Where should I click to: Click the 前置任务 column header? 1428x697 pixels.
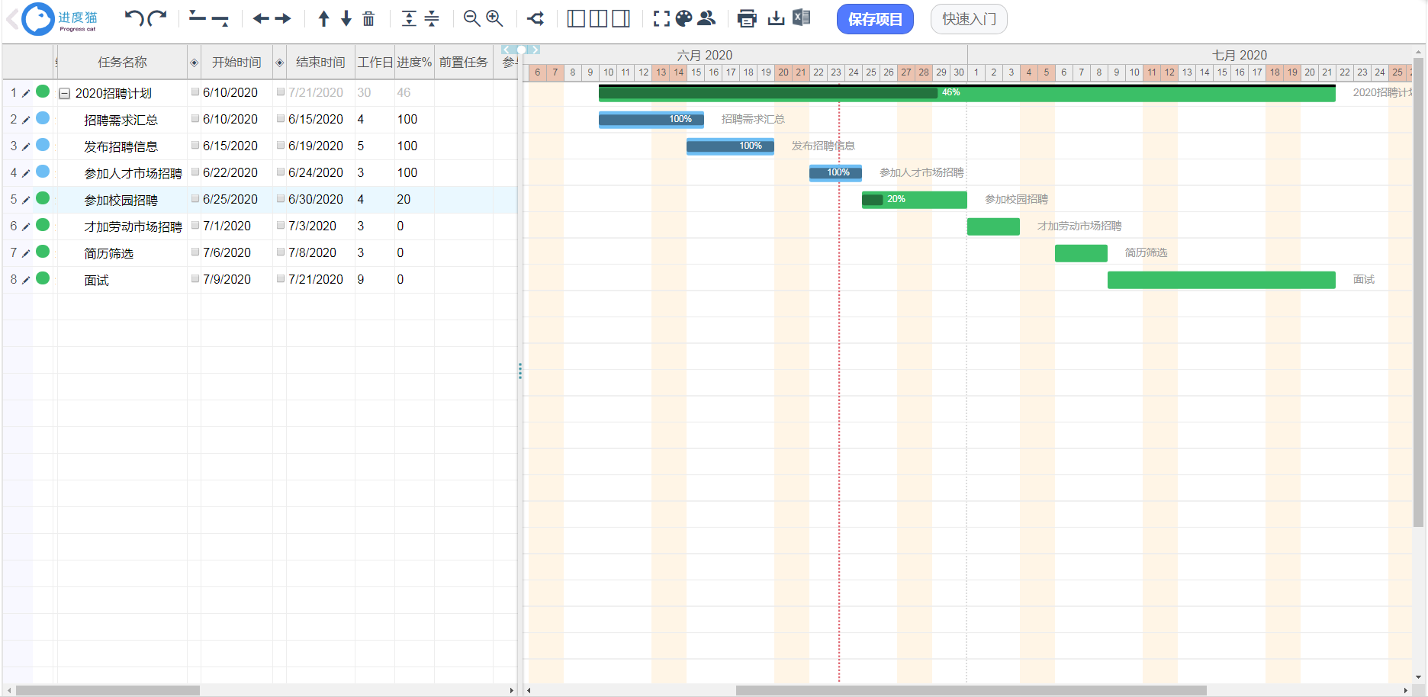point(463,63)
